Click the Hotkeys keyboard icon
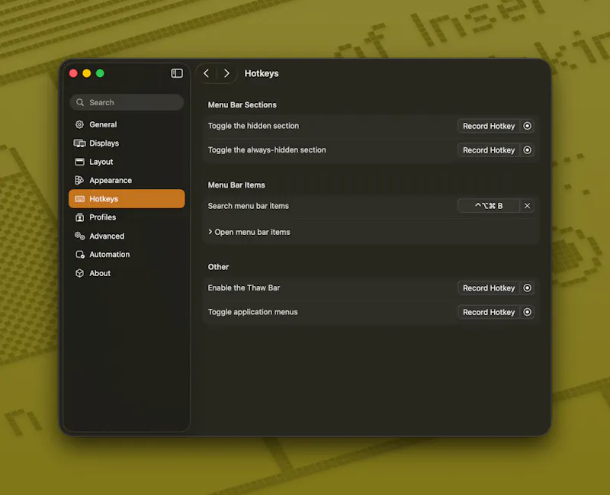 click(x=80, y=199)
